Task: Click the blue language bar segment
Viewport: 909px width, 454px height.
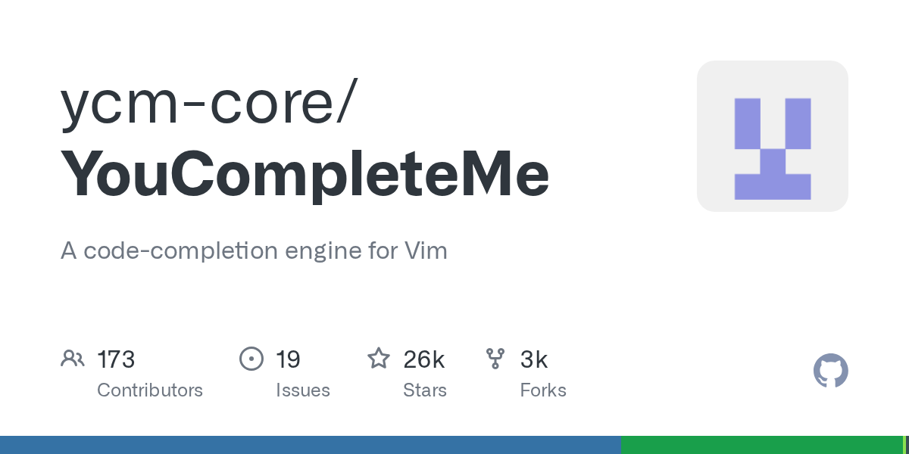Action: pos(311,445)
